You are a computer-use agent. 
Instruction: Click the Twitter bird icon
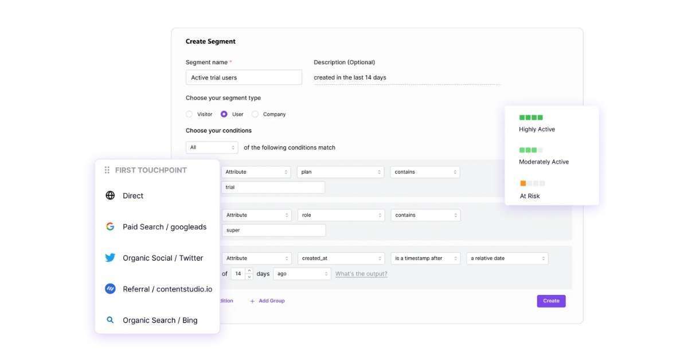coord(110,258)
